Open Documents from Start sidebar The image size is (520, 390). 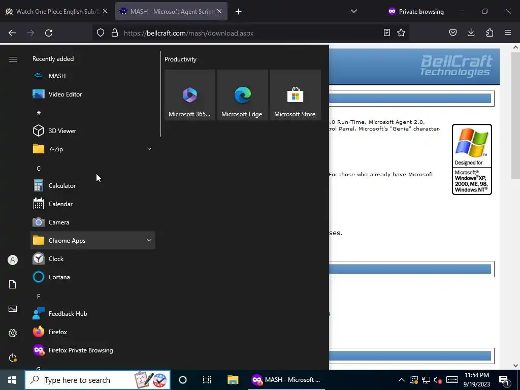(x=13, y=284)
